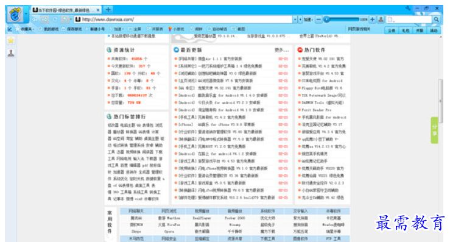
Task: Click 开服表 toolbar item
Action: tap(155, 29)
